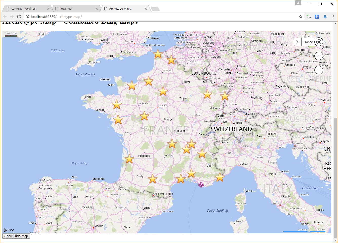Reload the current page
This screenshot has width=338, height=243.
[19, 17]
